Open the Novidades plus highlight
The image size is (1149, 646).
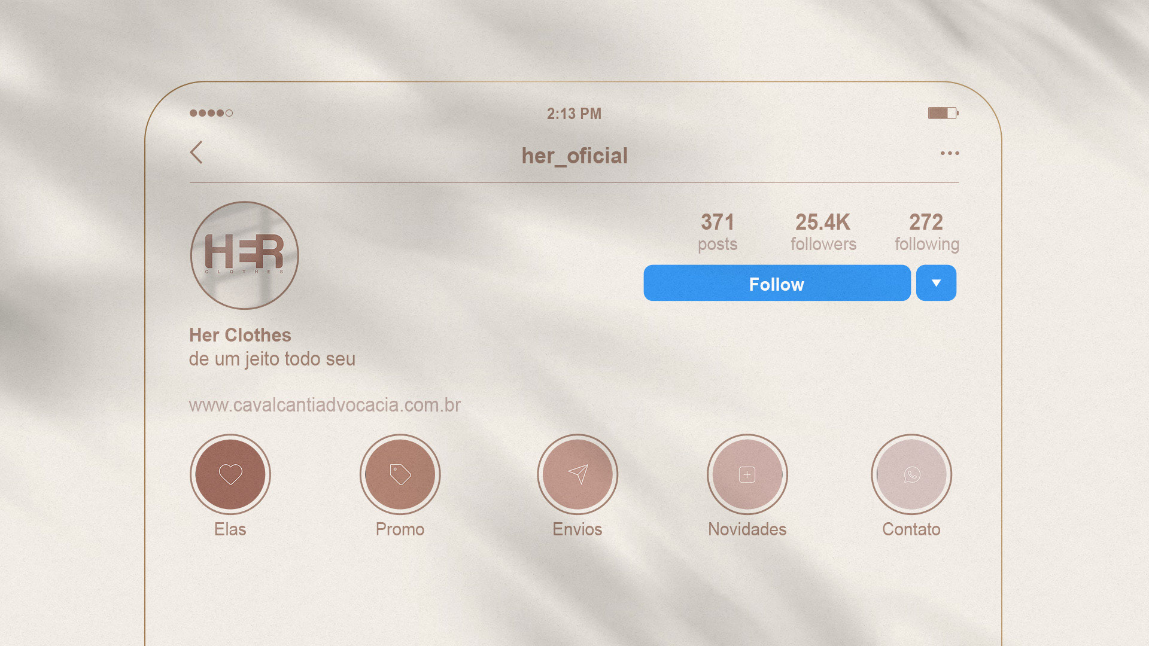tap(747, 474)
